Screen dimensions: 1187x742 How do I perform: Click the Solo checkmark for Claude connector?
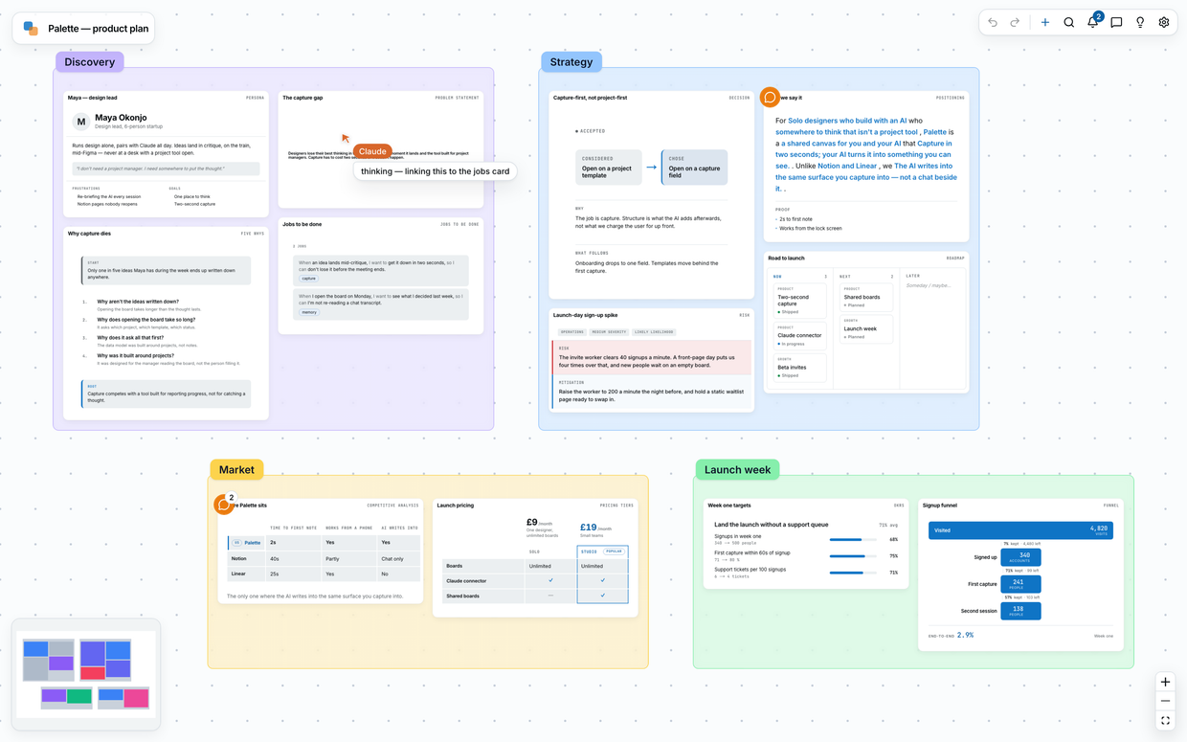point(550,580)
